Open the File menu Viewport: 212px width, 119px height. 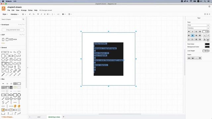[x=9, y=10]
